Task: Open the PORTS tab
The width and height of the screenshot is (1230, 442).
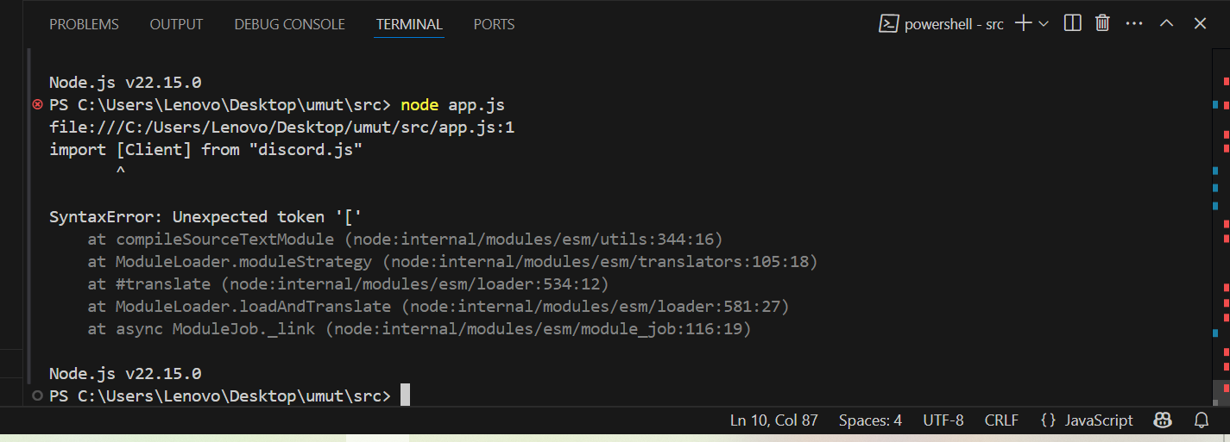Action: click(494, 24)
